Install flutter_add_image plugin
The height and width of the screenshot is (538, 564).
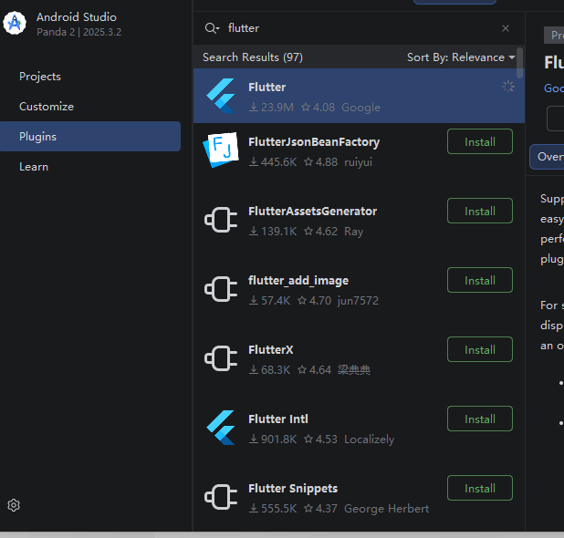click(x=480, y=280)
